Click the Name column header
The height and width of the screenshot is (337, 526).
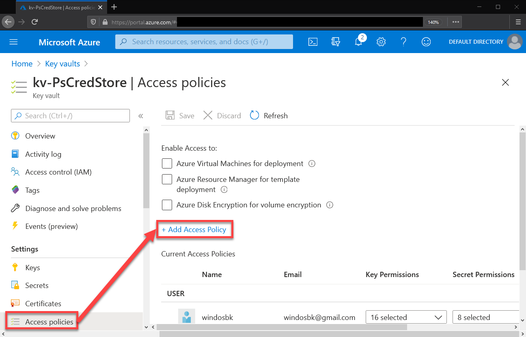coord(212,275)
